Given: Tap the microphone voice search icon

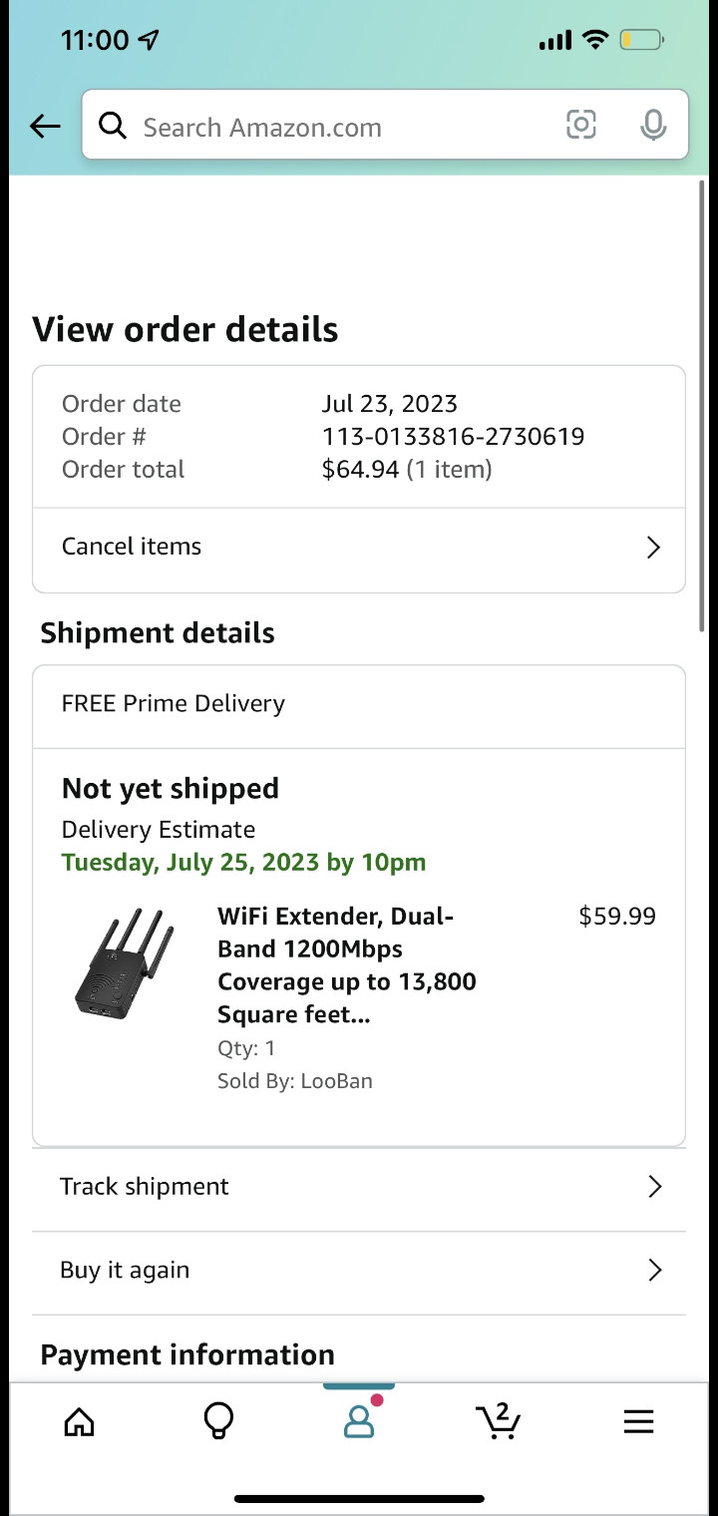Looking at the screenshot, I should 653,126.
